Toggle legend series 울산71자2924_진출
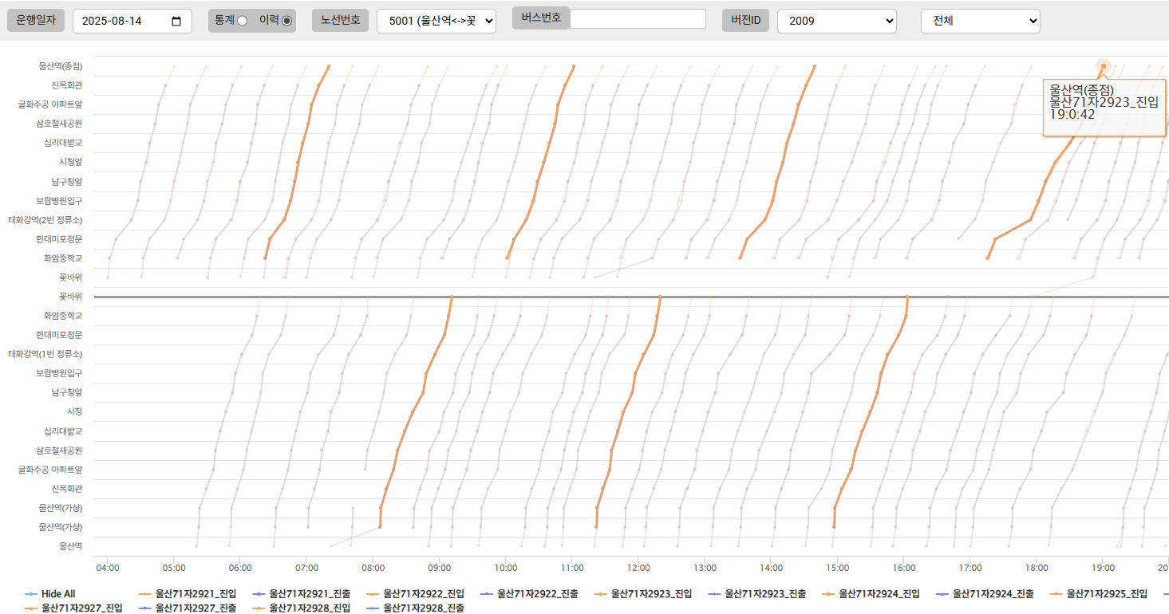1169x614 pixels. click(985, 594)
